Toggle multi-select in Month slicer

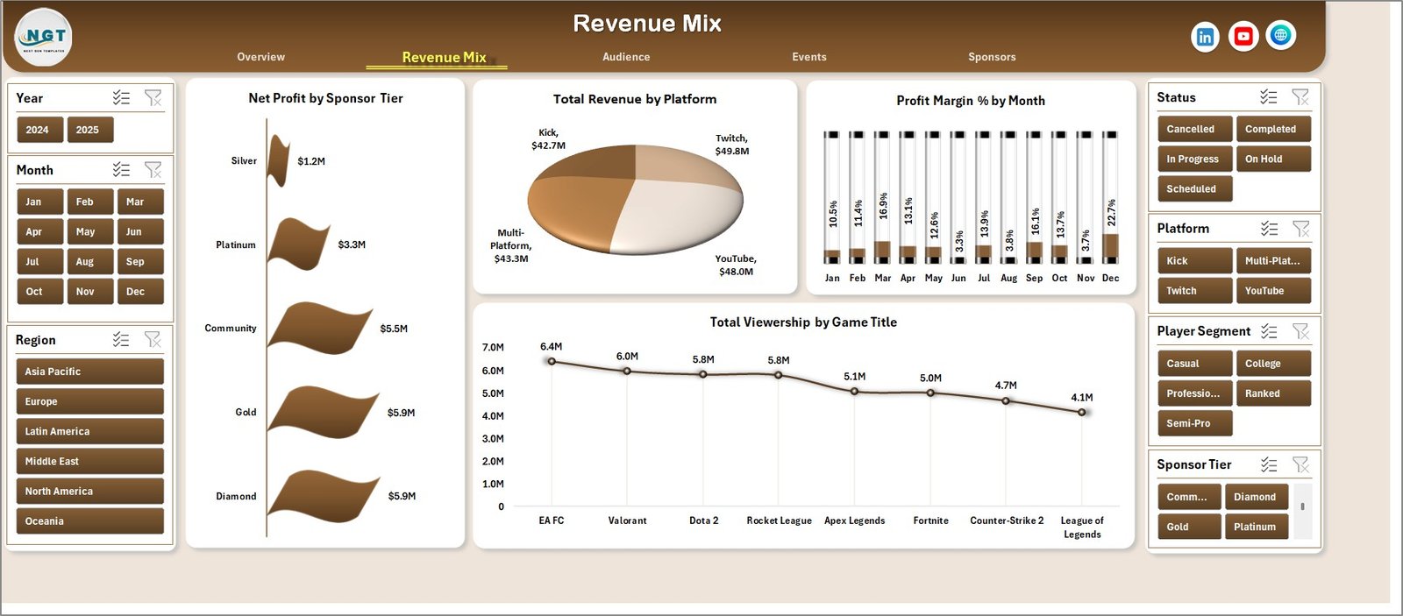(x=121, y=170)
